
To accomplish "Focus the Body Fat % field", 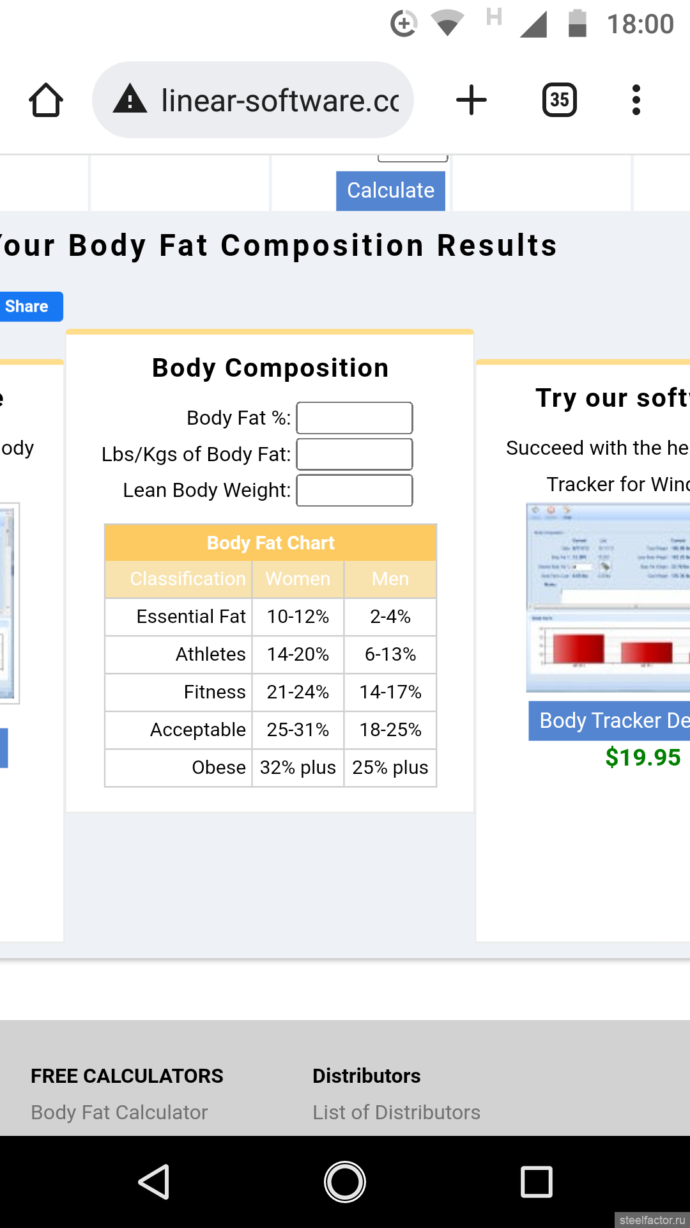I will coord(355,418).
